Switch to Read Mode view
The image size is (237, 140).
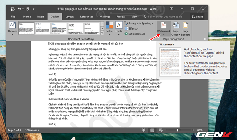tap(143, 130)
